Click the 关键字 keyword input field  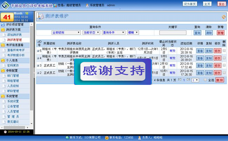pyautogui.click(x=173, y=33)
